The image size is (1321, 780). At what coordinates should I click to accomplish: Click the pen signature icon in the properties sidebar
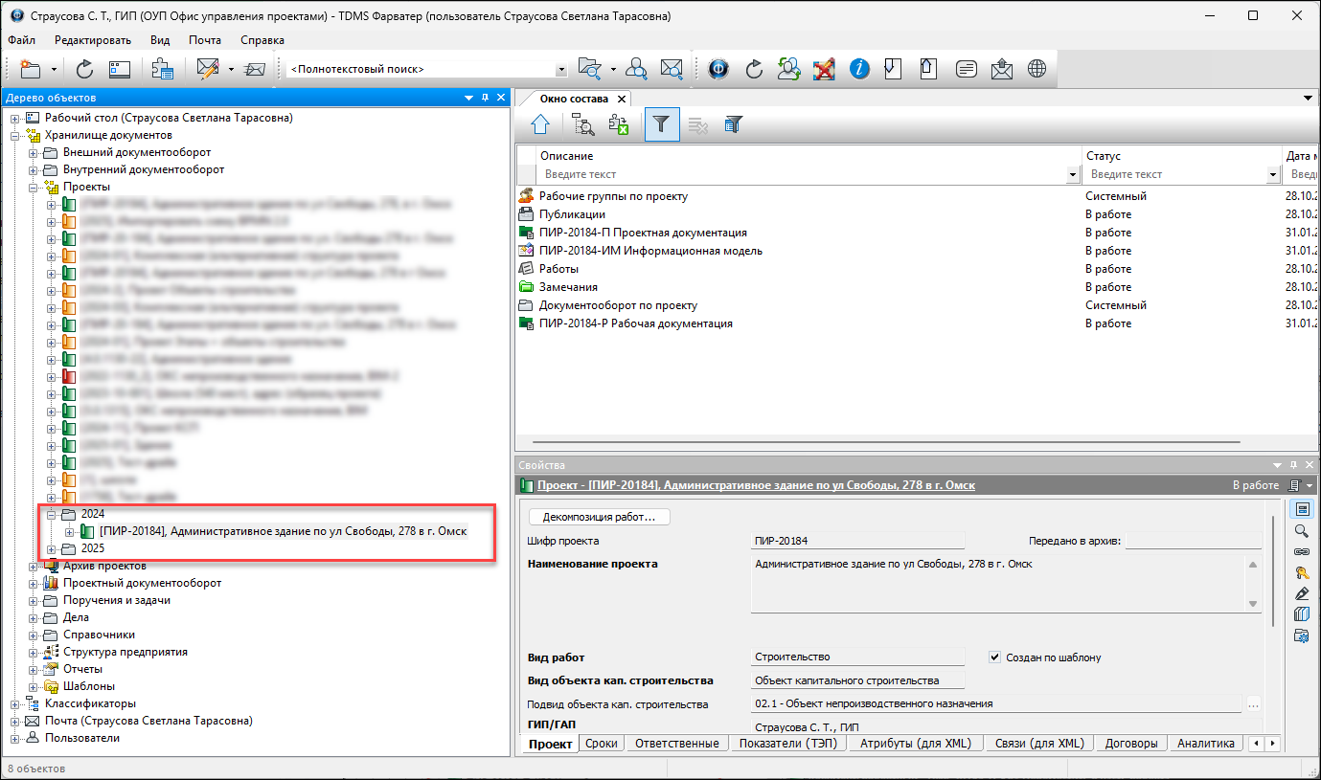[1302, 594]
